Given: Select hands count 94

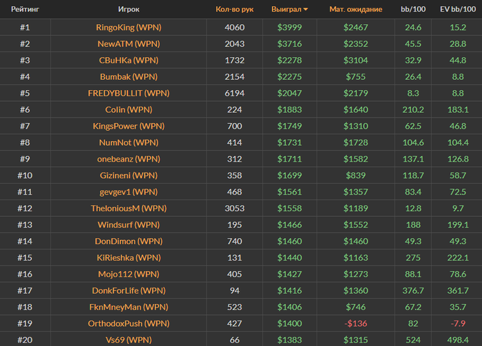Looking at the screenshot, I should click(235, 291).
